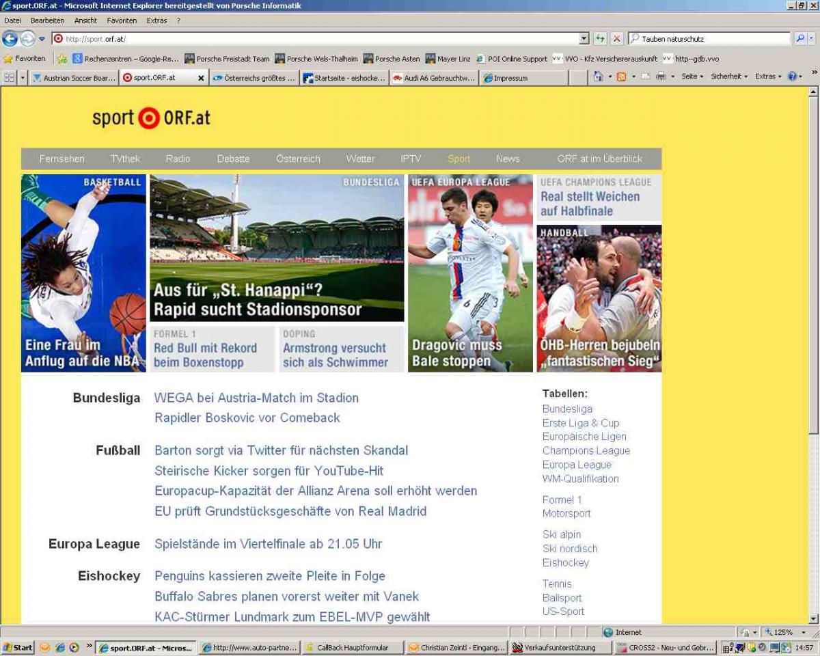The width and height of the screenshot is (820, 656).
Task: Click the vertical scrollbar up arrow
Action: pyautogui.click(x=813, y=91)
